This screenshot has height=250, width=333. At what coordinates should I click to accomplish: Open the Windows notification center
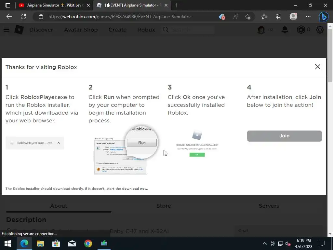(x=322, y=243)
